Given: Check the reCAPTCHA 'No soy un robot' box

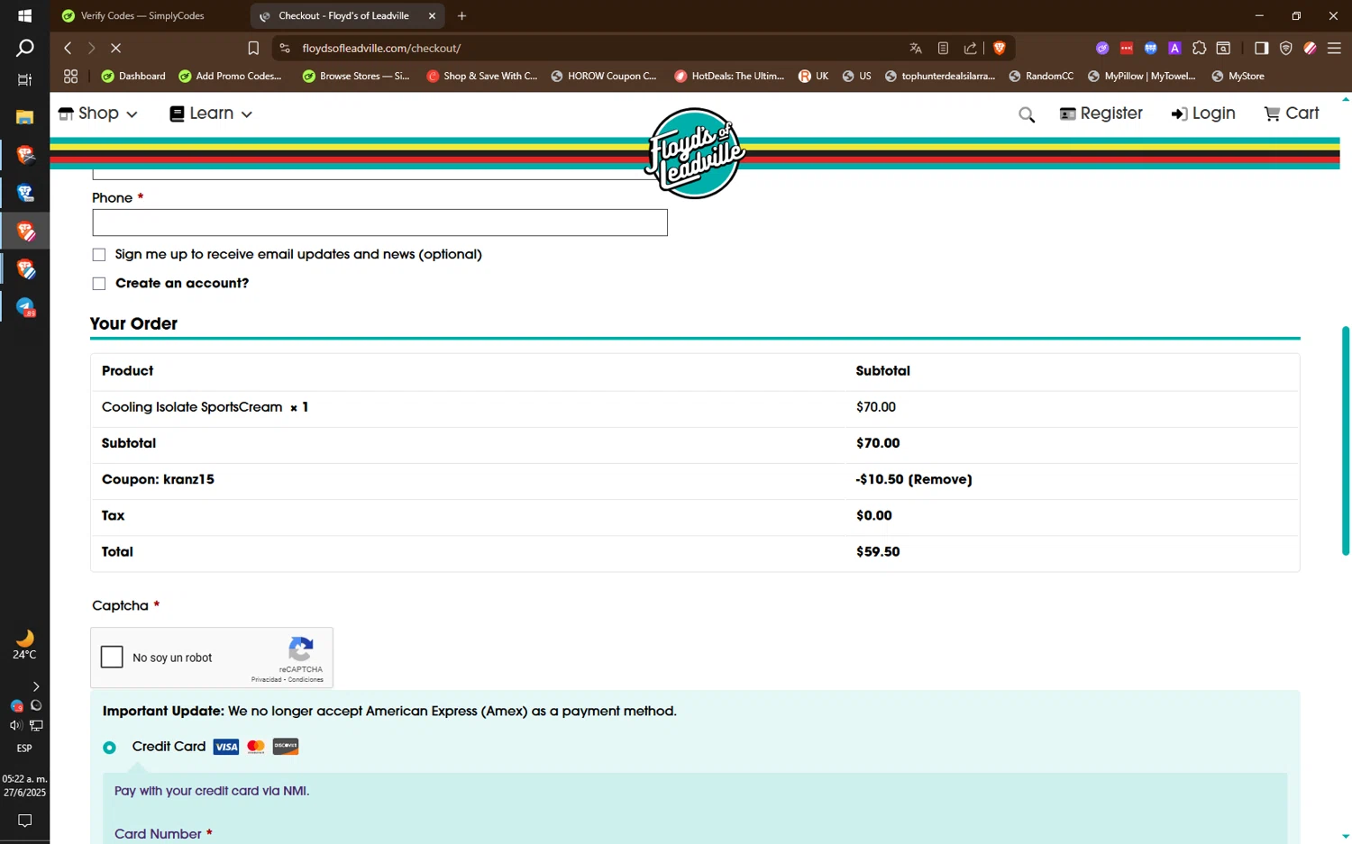Looking at the screenshot, I should tap(112, 657).
